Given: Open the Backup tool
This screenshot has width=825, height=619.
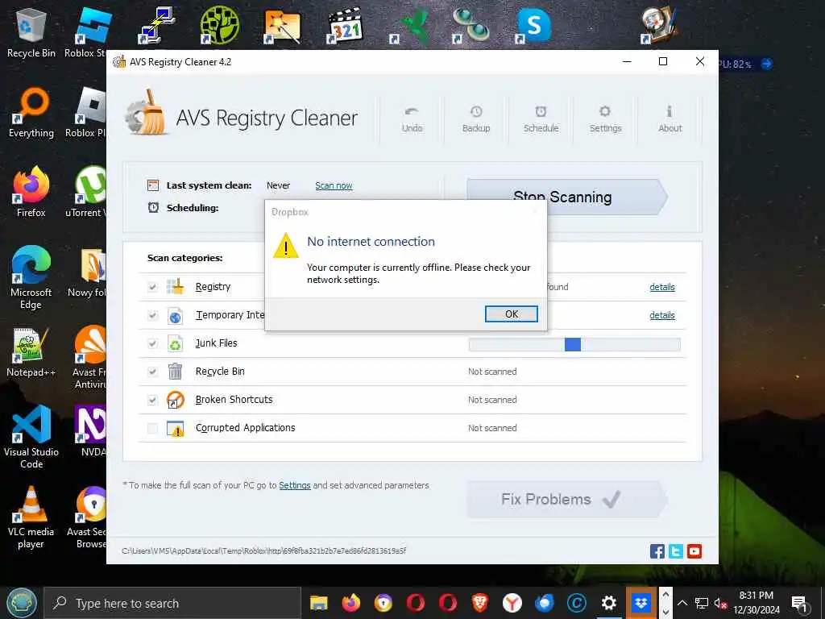Looking at the screenshot, I should (x=476, y=119).
